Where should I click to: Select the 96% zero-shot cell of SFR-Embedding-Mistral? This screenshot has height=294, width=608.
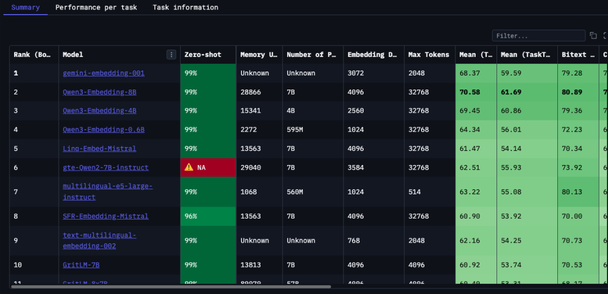click(x=208, y=216)
